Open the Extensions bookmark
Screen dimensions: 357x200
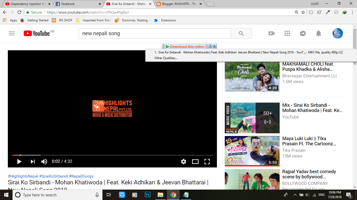point(165,20)
